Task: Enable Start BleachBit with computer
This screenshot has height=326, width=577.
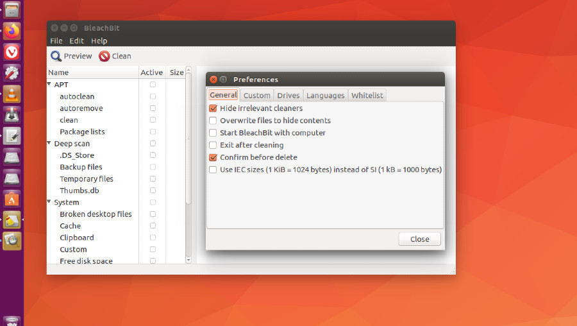Action: pos(213,133)
